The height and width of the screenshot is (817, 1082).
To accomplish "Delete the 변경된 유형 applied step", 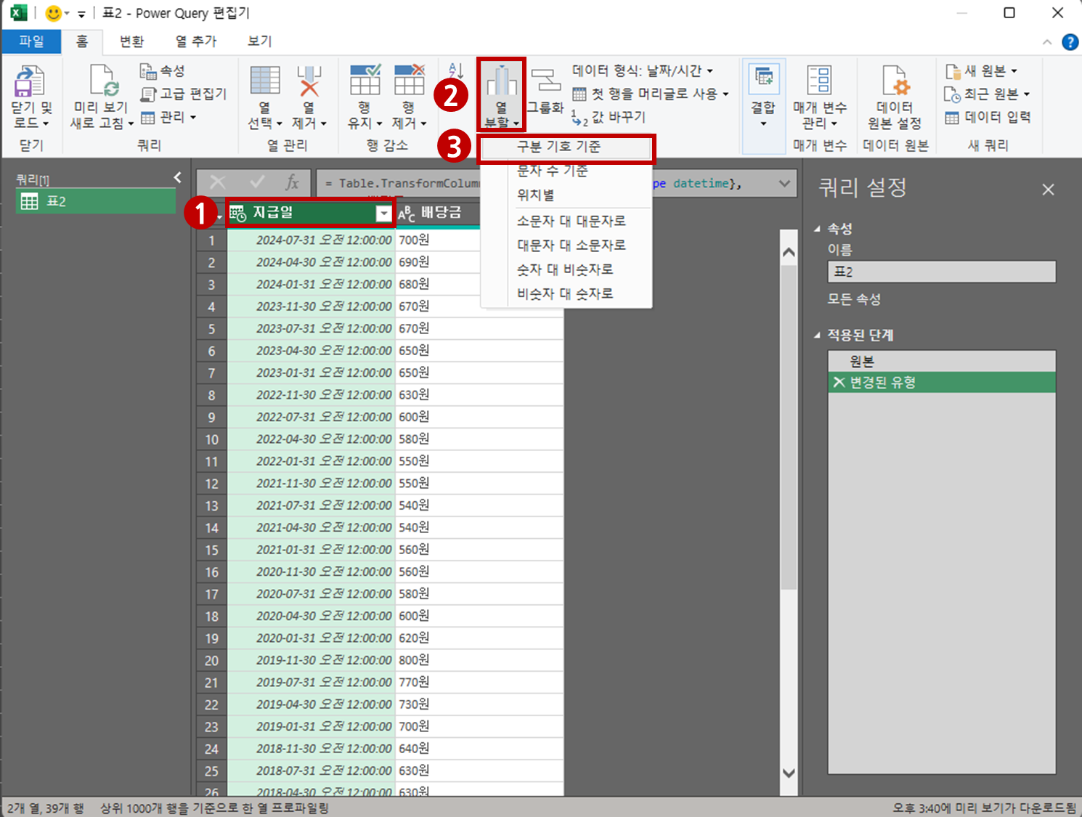I will [839, 382].
